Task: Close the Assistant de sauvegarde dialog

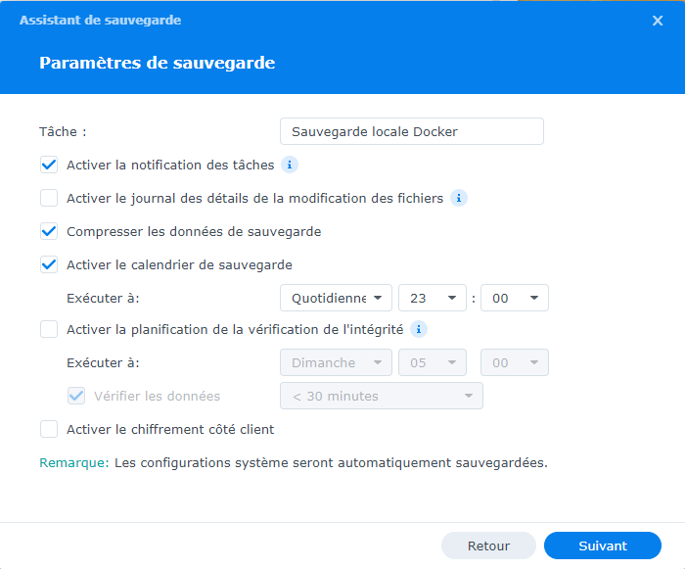Action: coord(658,21)
